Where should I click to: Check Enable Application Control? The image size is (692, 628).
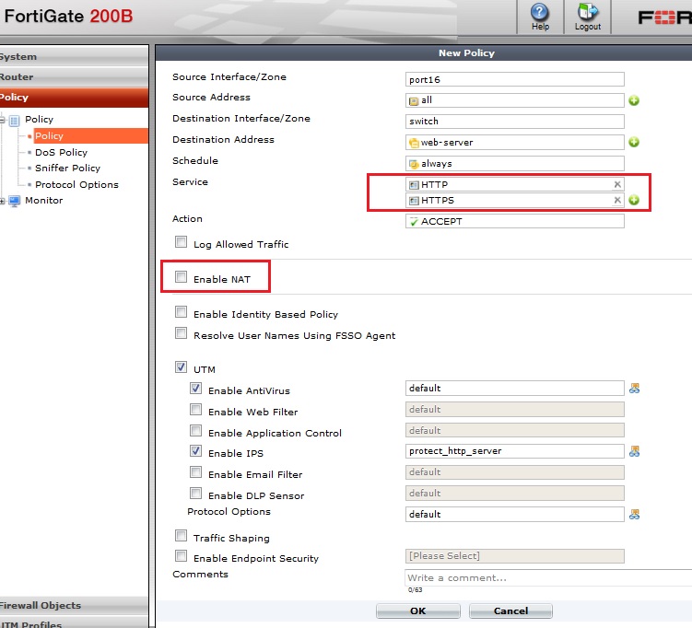pyautogui.click(x=195, y=430)
